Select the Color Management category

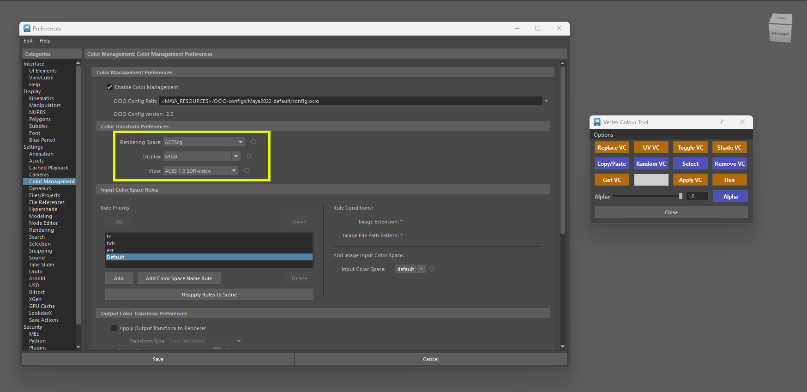coord(49,181)
